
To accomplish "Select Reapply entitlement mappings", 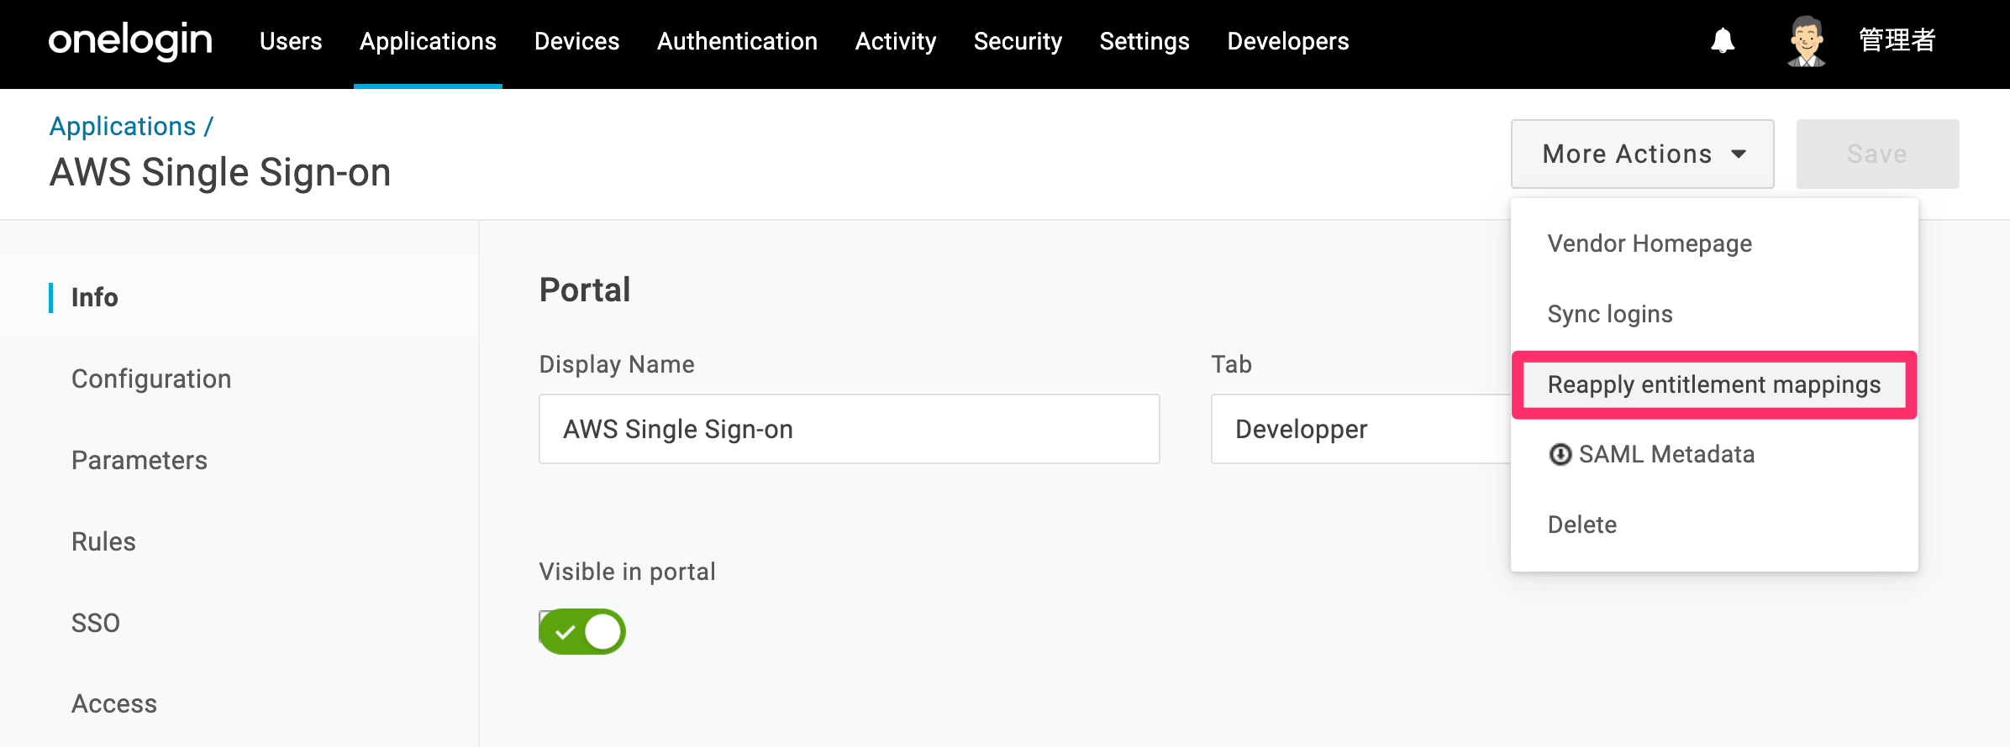I will click(x=1714, y=384).
